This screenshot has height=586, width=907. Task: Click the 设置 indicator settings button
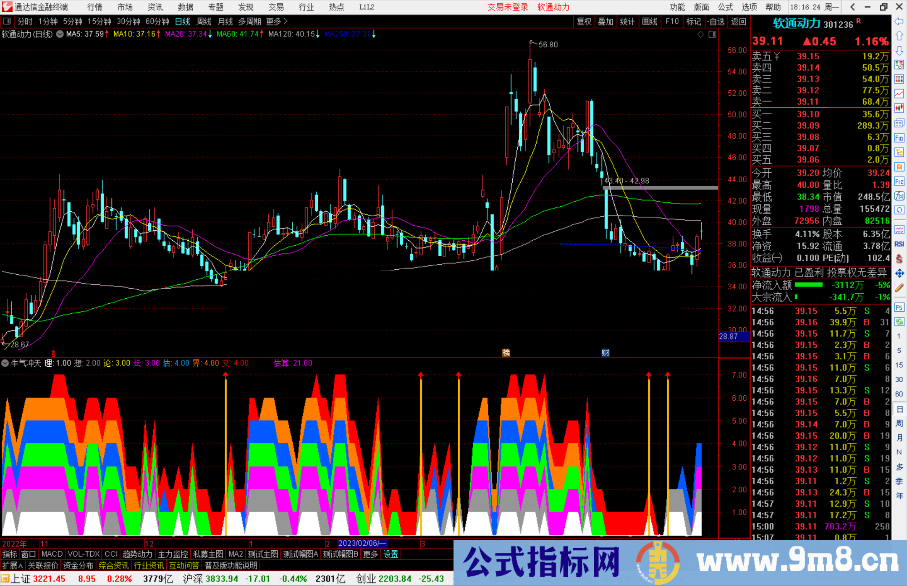(x=391, y=554)
